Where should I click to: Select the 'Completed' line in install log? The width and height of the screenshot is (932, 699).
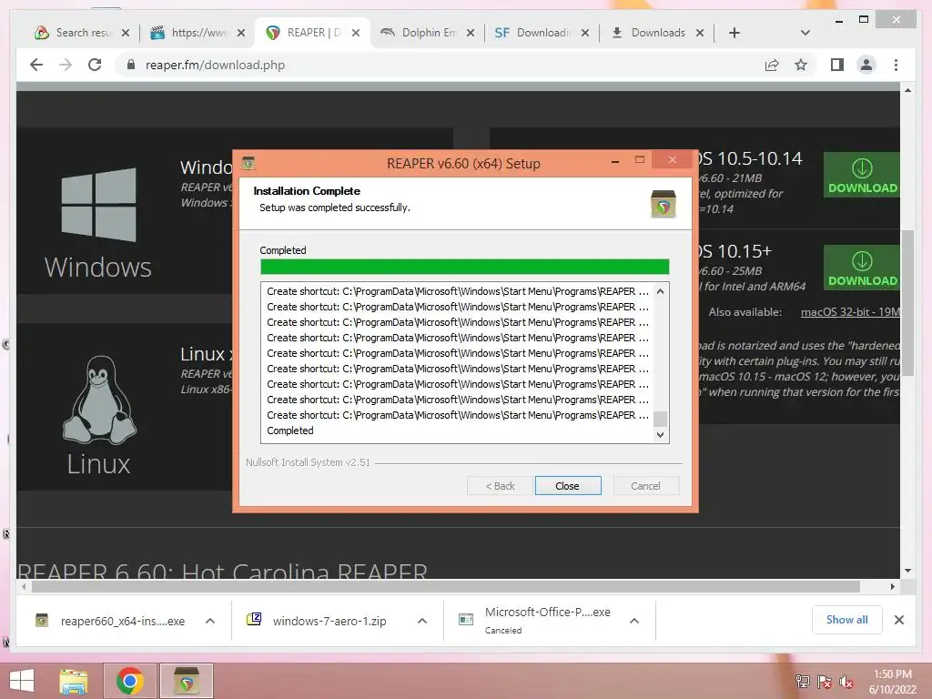[290, 431]
